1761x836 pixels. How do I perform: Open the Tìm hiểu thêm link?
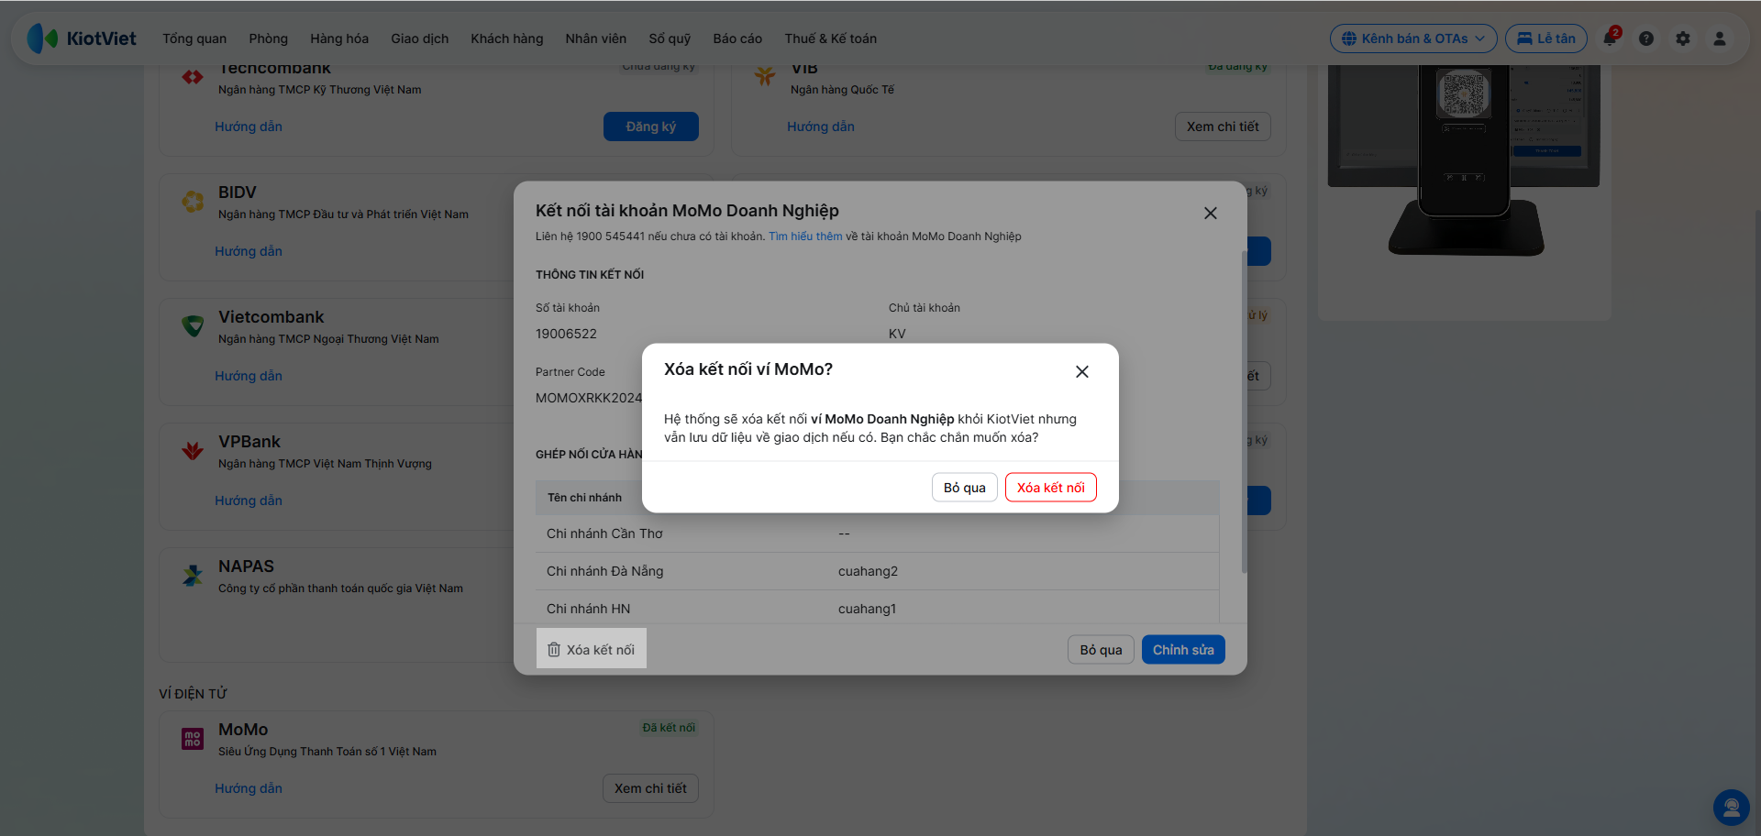[805, 236]
